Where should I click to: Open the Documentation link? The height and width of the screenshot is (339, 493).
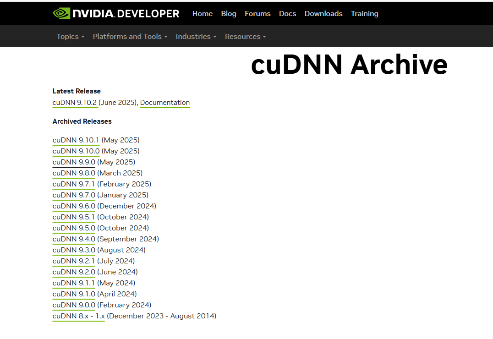point(165,103)
